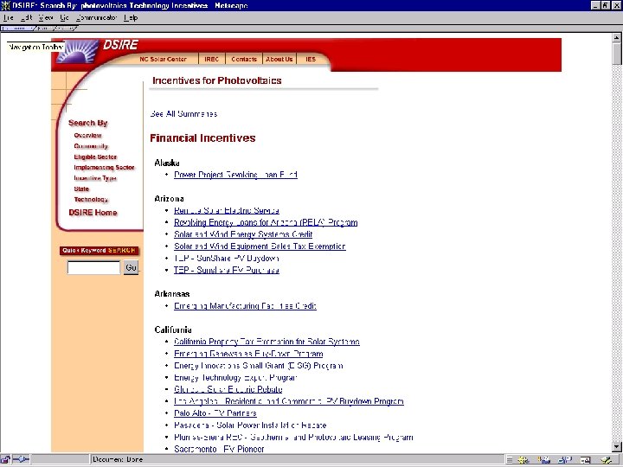This screenshot has width=623, height=467.
Task: Click the Document: Done status text
Action: pos(118,459)
